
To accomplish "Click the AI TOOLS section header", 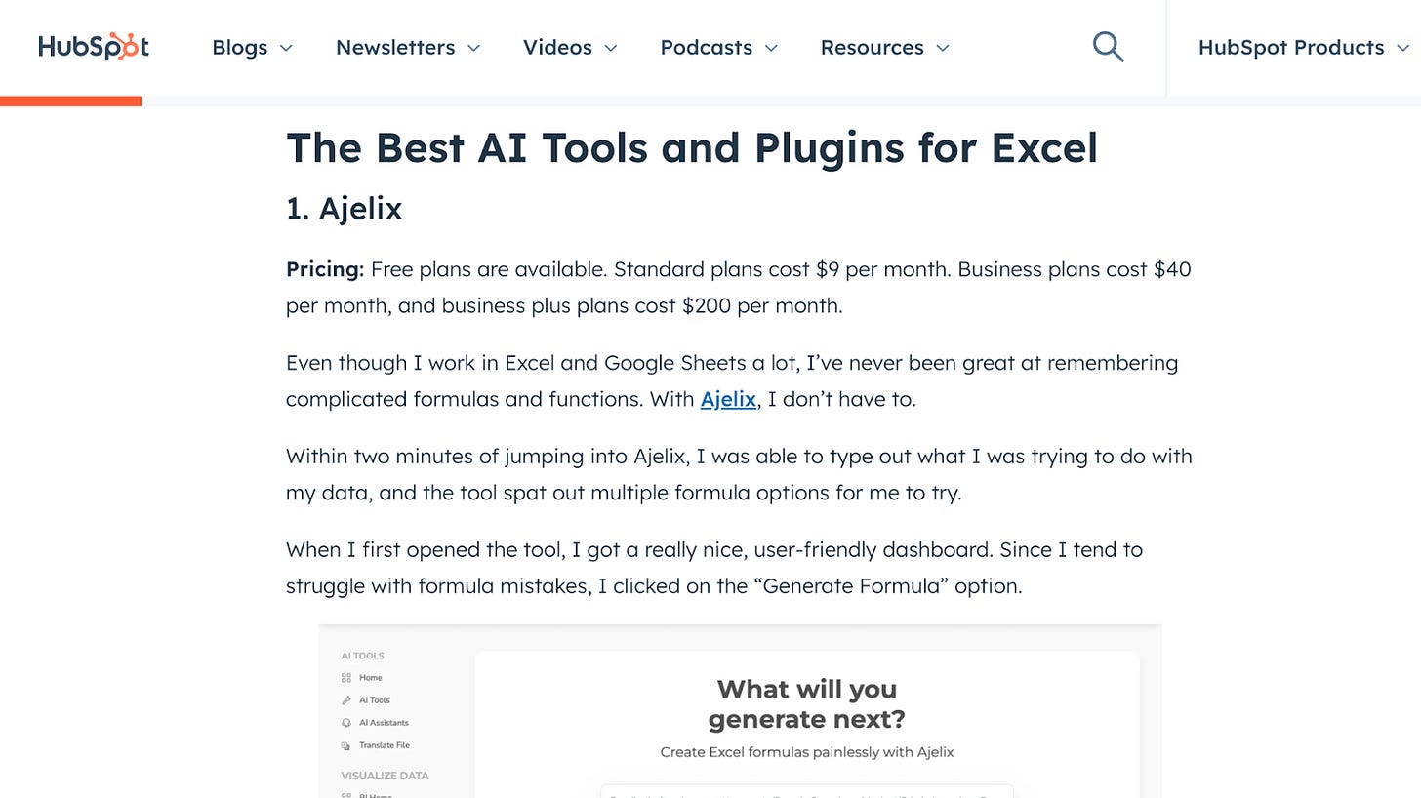I will (362, 656).
